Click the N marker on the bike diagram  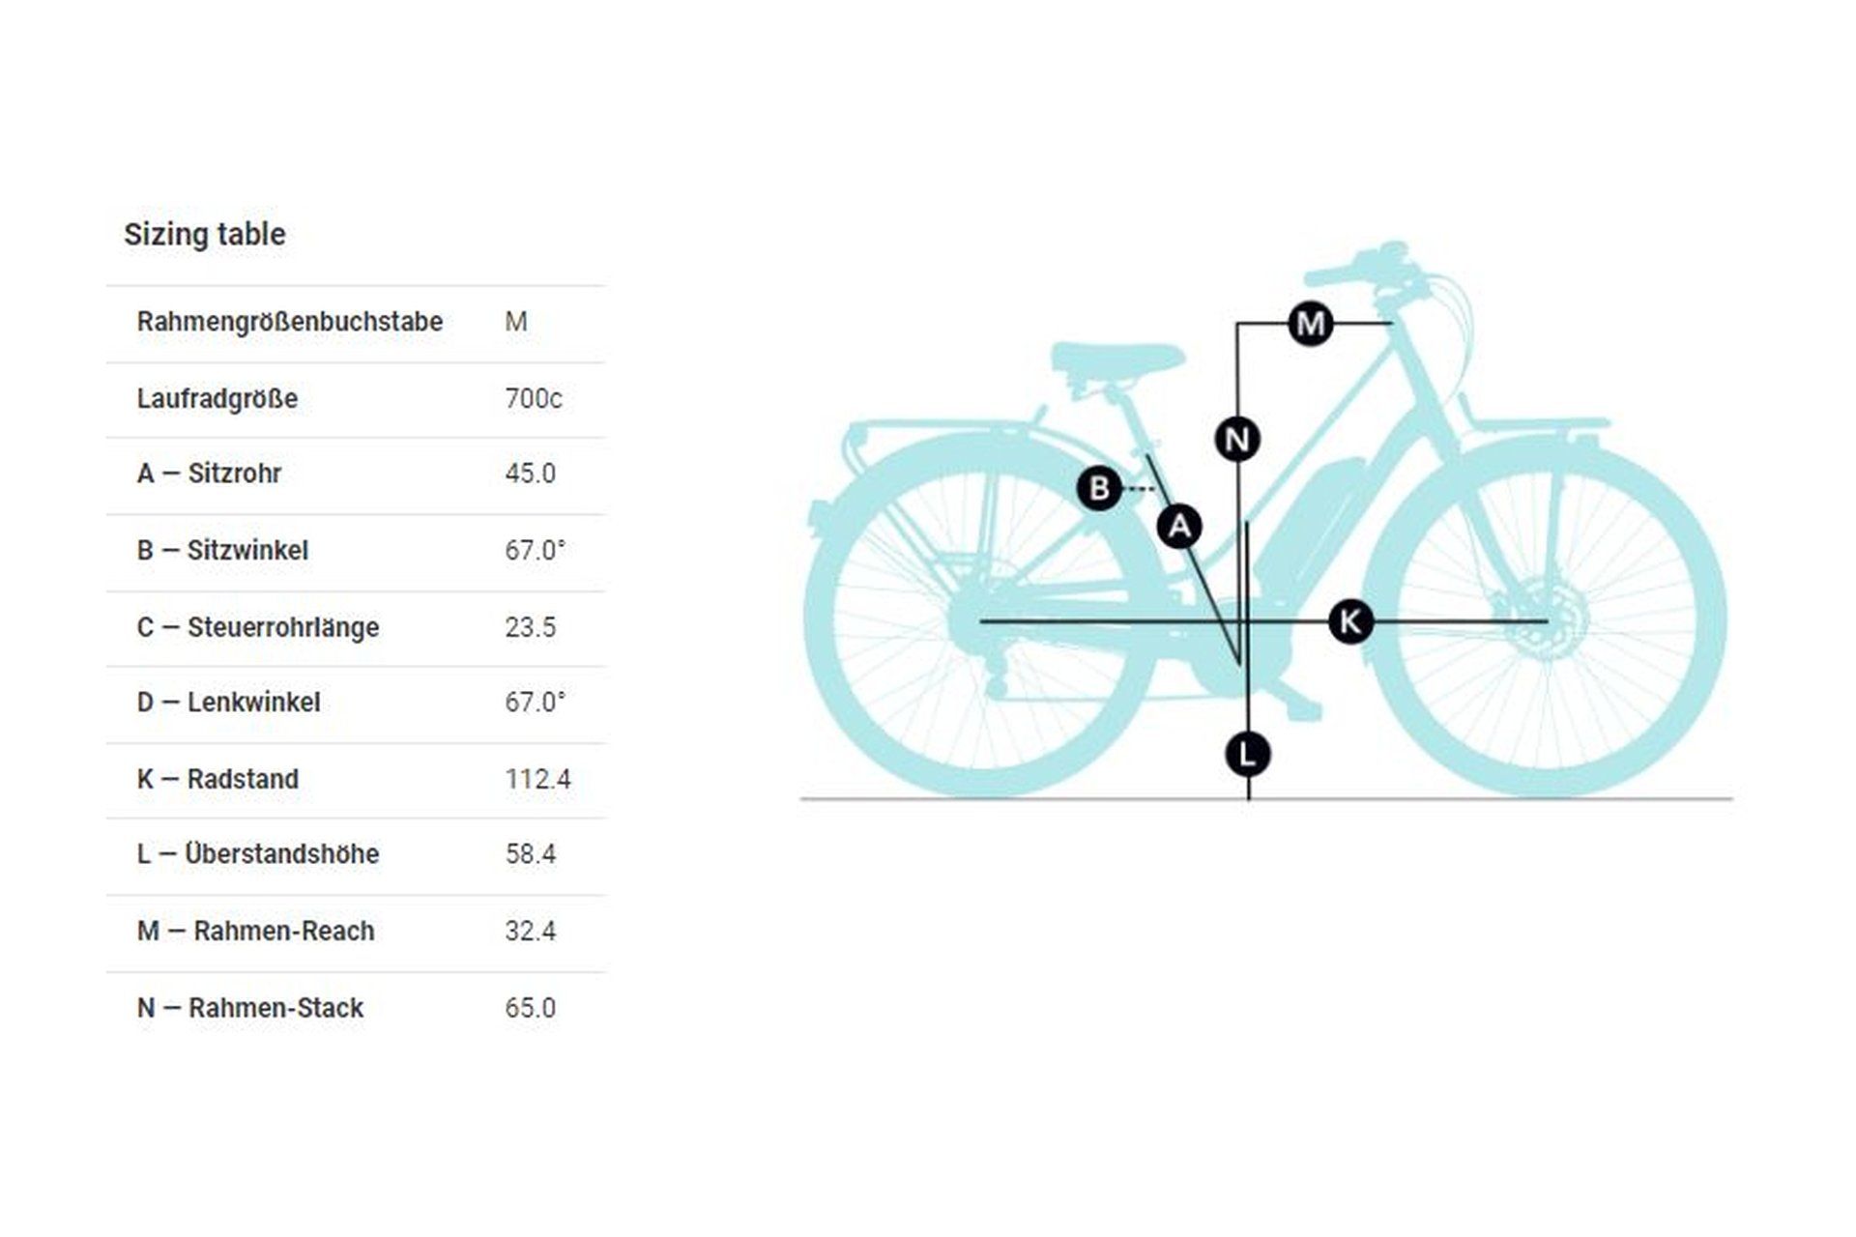[x=1236, y=440]
